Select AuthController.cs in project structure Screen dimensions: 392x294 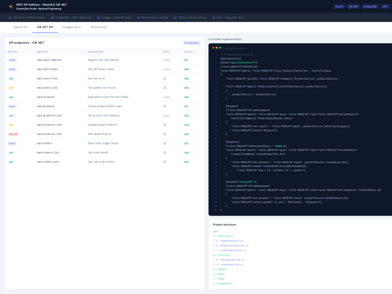click(x=232, y=241)
